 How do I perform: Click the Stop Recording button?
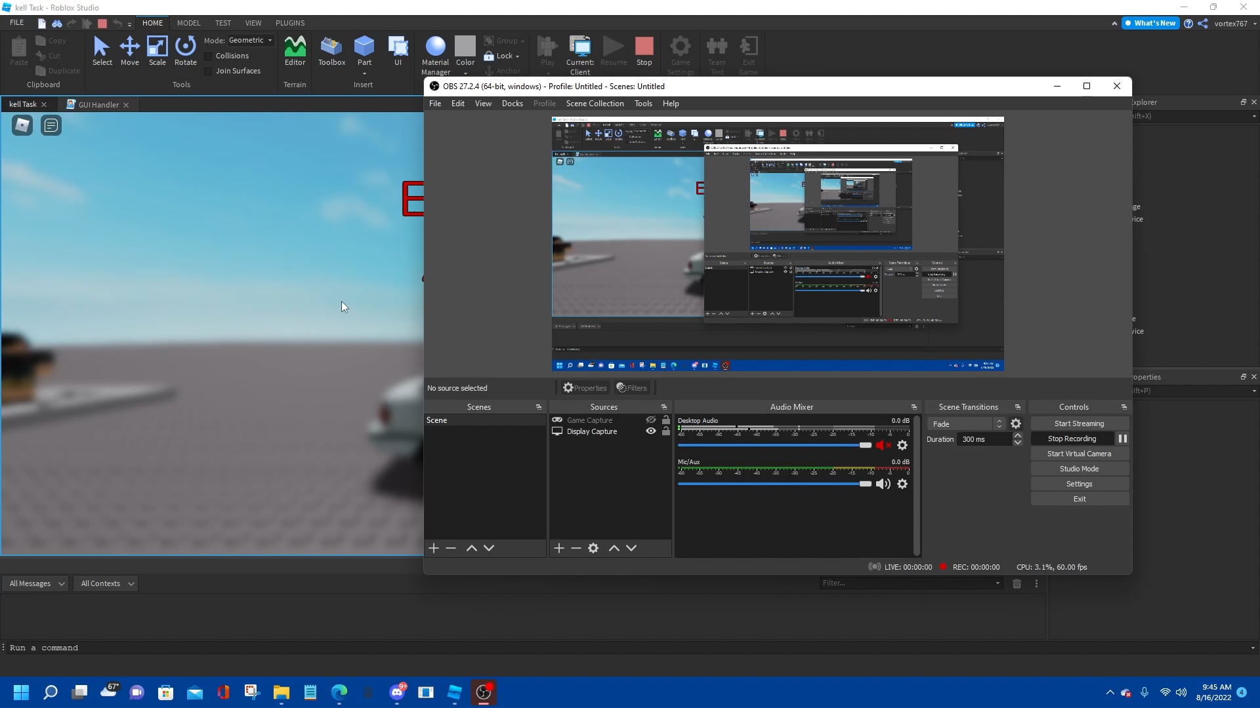coord(1072,439)
